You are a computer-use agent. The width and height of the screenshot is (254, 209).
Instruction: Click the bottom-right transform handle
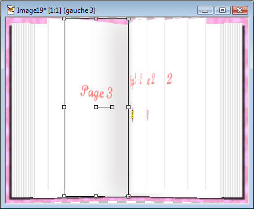128,196
